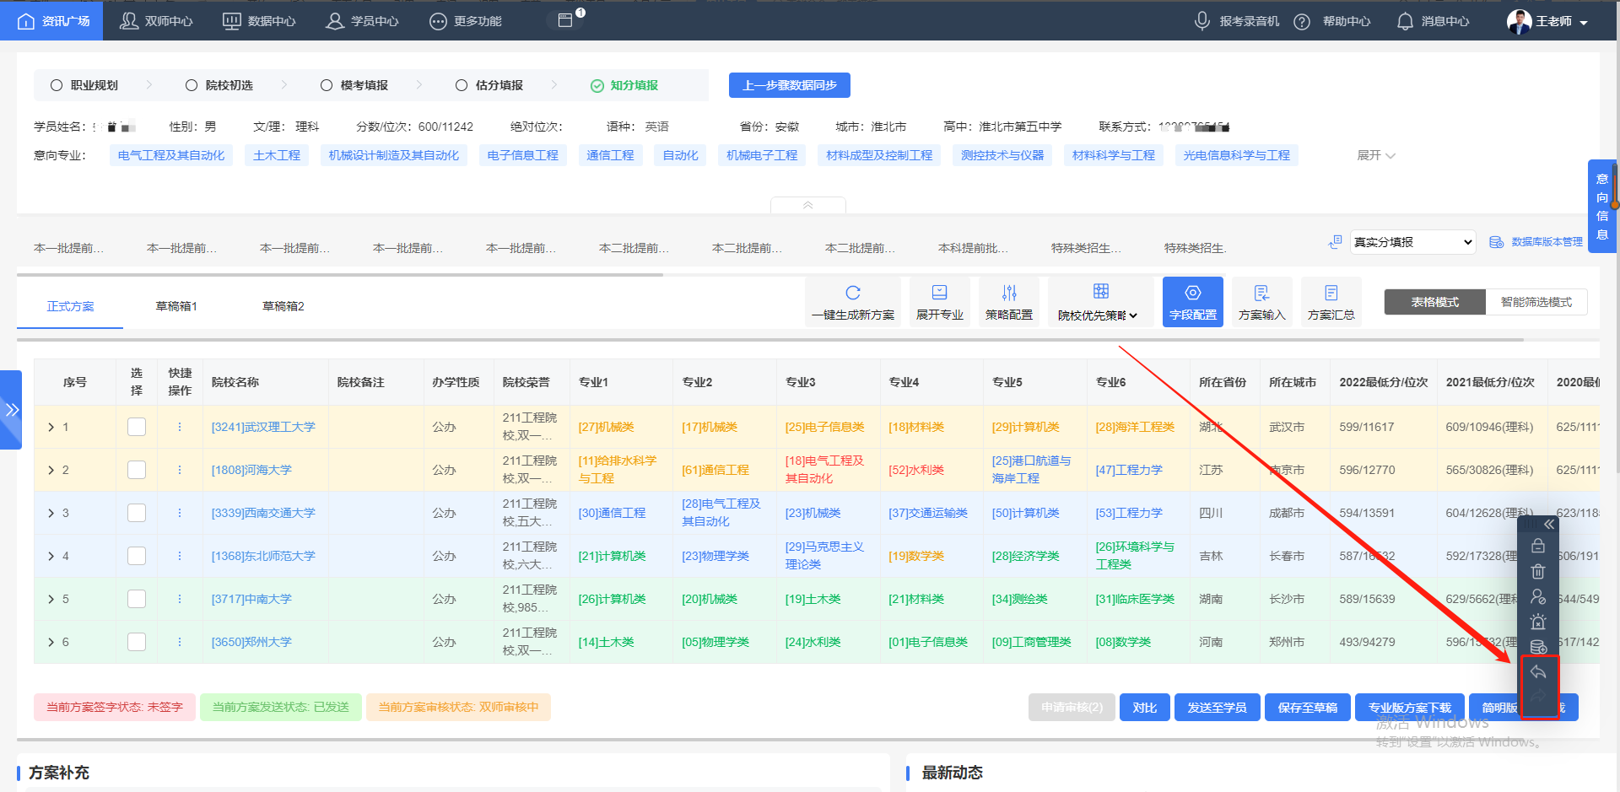The image size is (1620, 792).
Task: Open 学员中心 from top navigation
Action: pos(362,20)
